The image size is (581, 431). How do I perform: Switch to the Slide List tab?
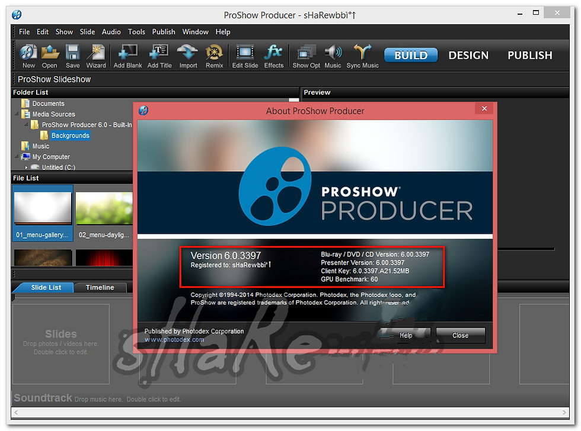point(46,288)
